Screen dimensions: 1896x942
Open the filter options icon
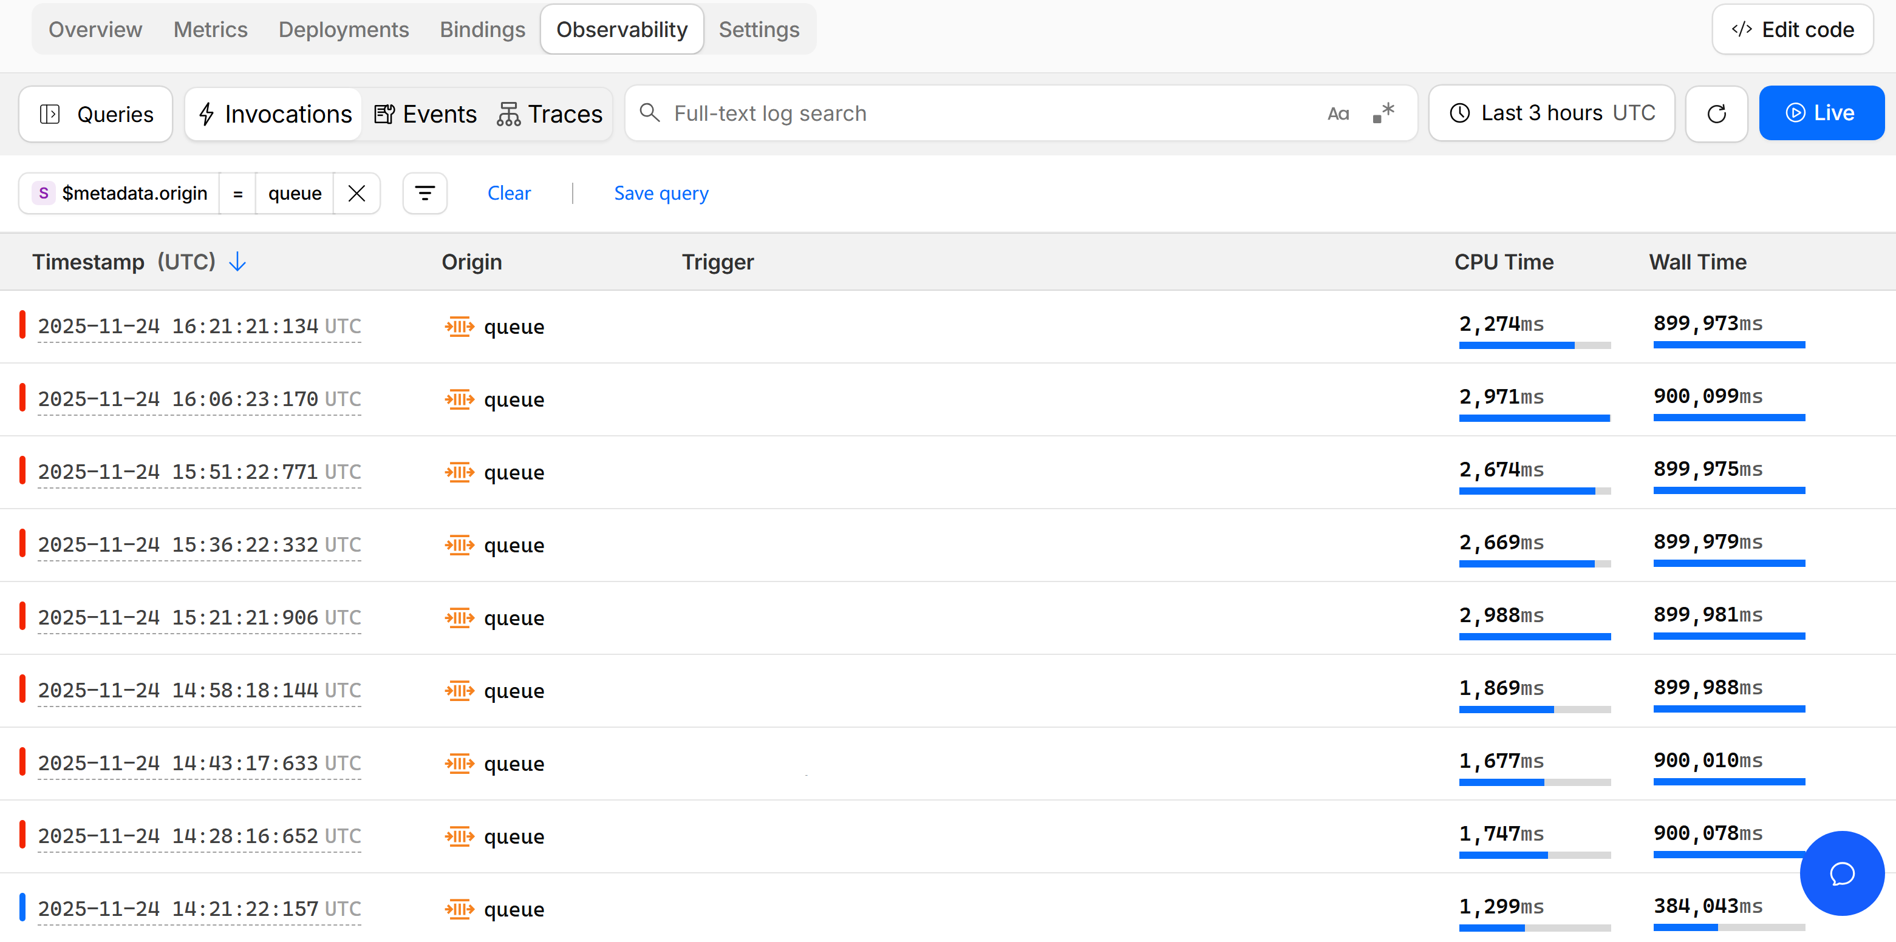[425, 194]
